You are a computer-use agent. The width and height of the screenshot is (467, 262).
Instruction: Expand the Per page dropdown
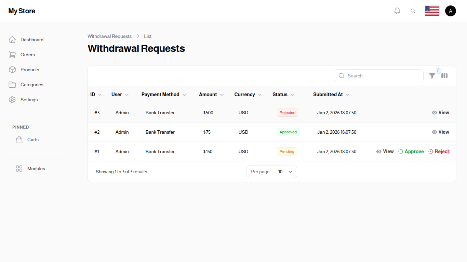point(285,172)
